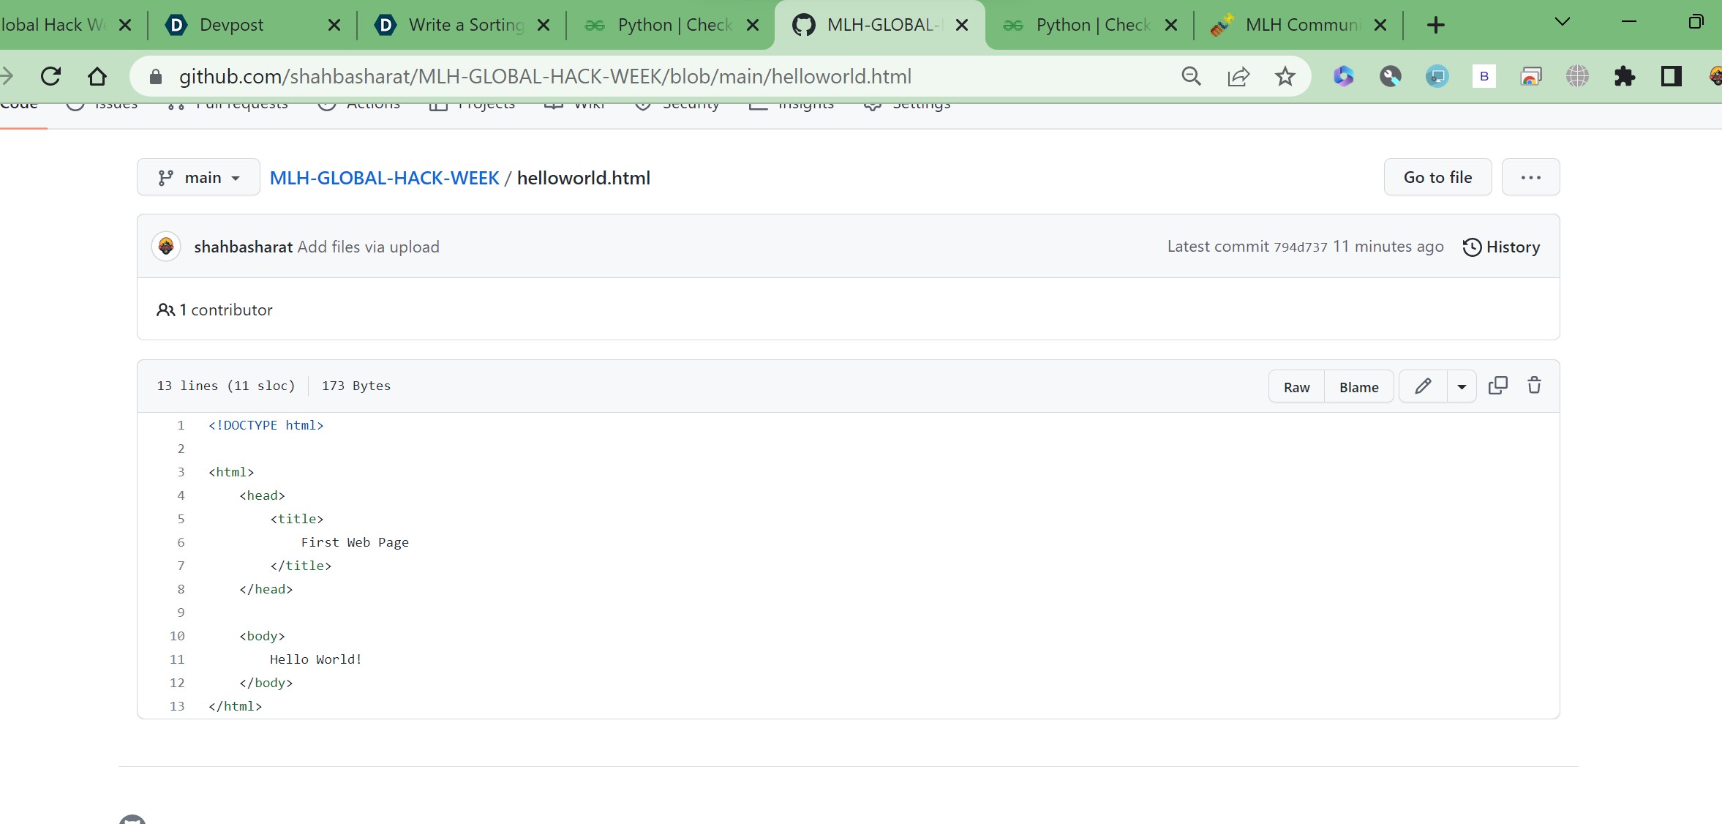Click the trash delete file icon
The width and height of the screenshot is (1722, 824).
tap(1534, 386)
